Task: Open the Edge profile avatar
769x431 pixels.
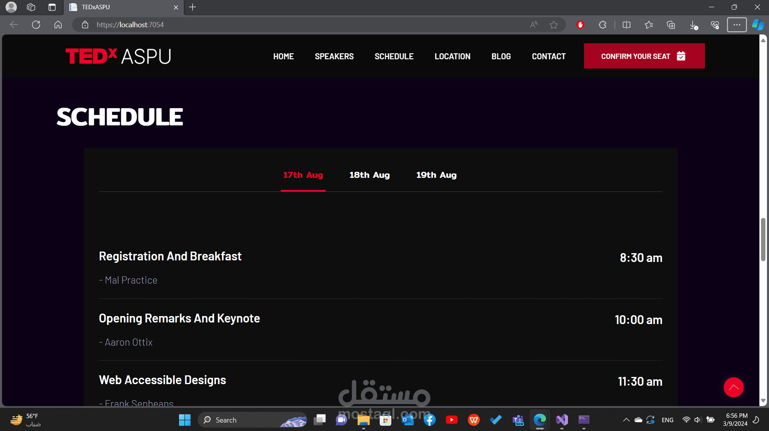Action: [x=11, y=7]
